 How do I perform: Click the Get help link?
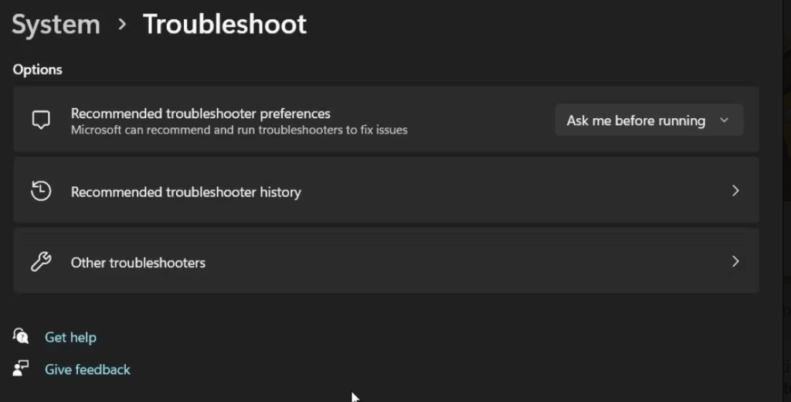point(70,337)
